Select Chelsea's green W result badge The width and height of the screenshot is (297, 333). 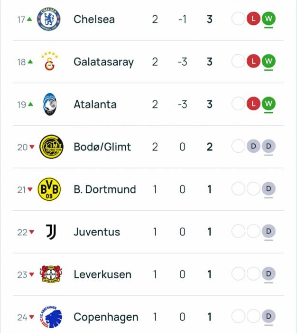point(269,19)
